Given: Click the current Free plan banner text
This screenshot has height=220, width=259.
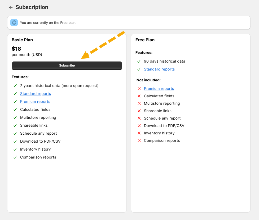Looking at the screenshot, I should [x=48, y=23].
